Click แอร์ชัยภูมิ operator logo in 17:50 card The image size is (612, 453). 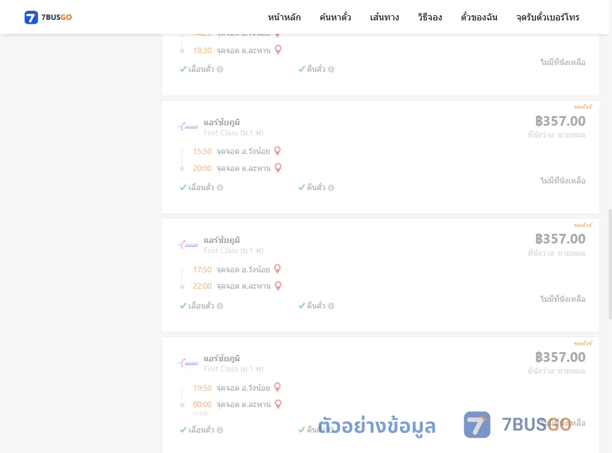click(x=188, y=245)
